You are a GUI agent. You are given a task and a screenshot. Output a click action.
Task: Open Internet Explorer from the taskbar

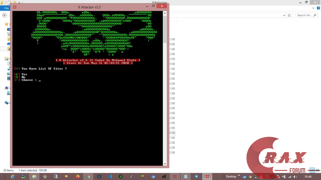[13, 176]
